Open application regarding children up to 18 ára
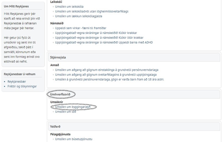Viewport: 222px width, 142px height. pyautogui.click(x=109, y=79)
